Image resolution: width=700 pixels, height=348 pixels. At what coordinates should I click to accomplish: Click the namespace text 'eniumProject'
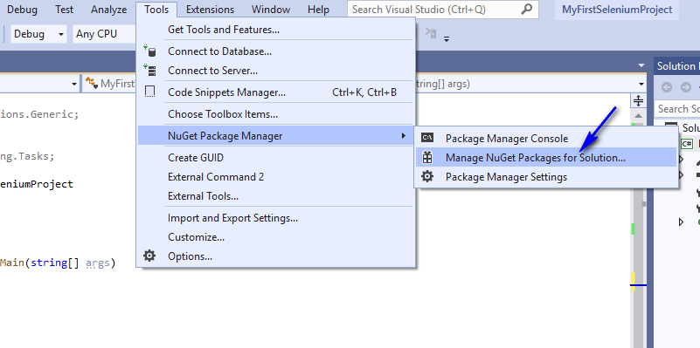click(37, 184)
